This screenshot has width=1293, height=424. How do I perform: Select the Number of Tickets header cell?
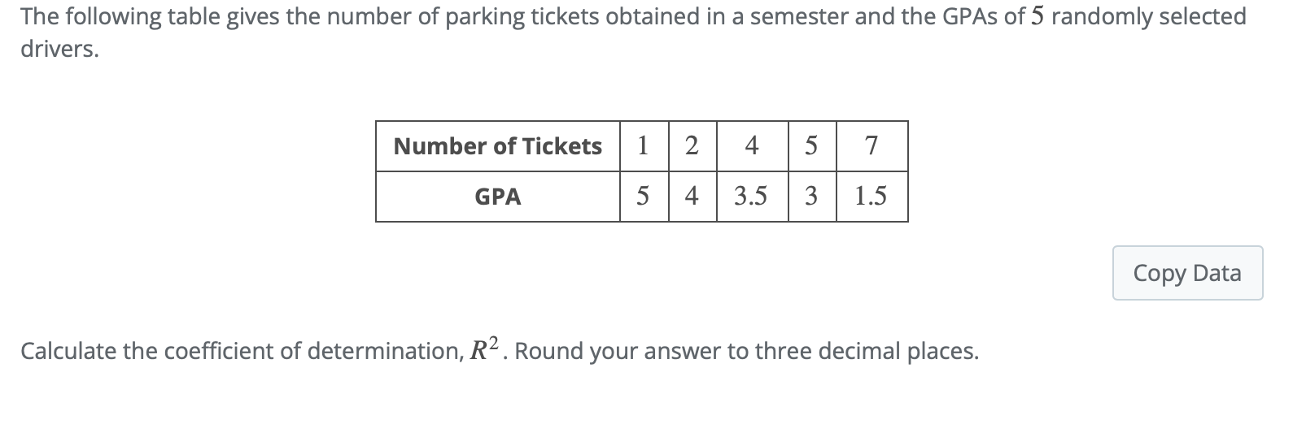pyautogui.click(x=497, y=146)
